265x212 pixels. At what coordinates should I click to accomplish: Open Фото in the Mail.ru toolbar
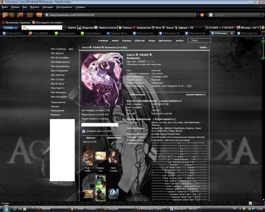pos(156,27)
